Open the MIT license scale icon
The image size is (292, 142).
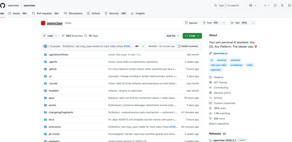point(210,83)
